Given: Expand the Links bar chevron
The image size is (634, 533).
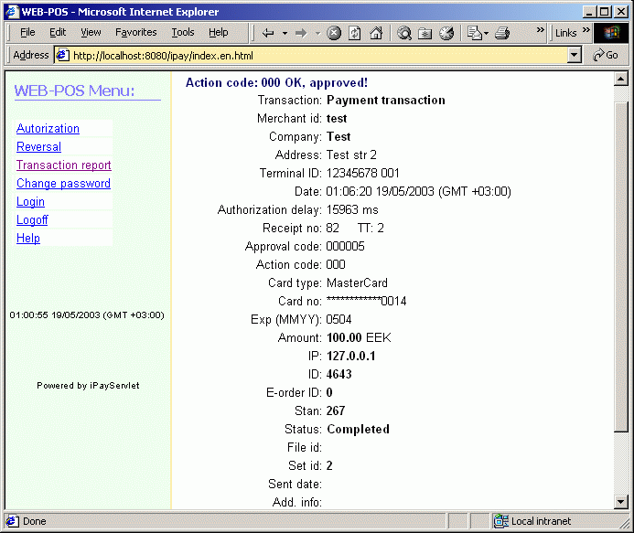Looking at the screenshot, I should (586, 30).
